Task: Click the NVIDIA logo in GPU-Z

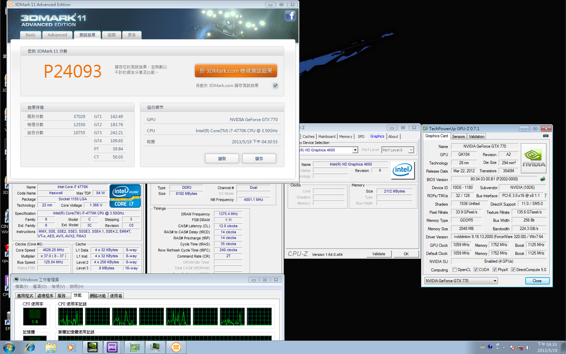Action: 534,158
